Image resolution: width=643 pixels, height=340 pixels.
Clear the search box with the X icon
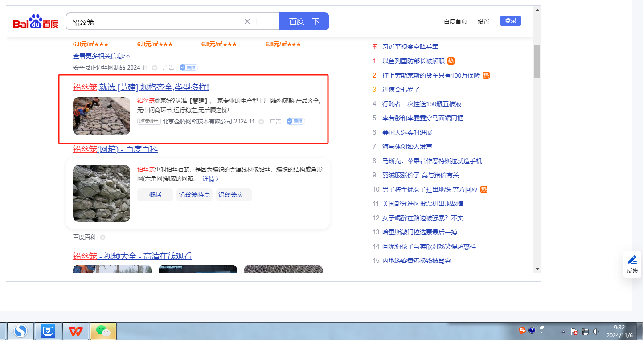(247, 21)
